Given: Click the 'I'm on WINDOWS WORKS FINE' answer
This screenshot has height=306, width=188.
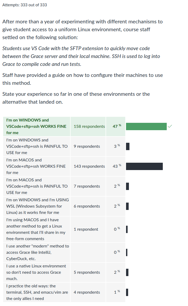Looking at the screenshot, I should click(x=36, y=126).
